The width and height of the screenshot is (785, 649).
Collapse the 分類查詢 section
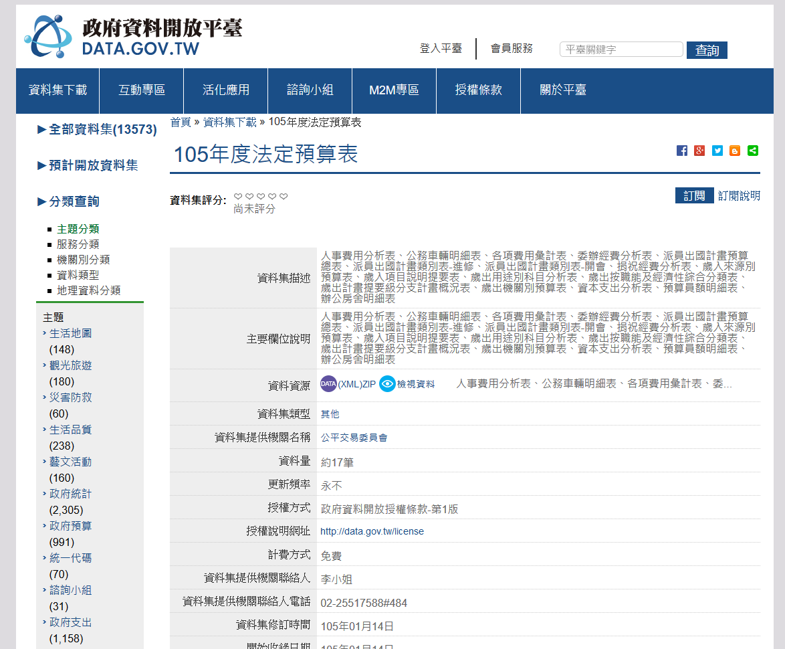coord(69,202)
